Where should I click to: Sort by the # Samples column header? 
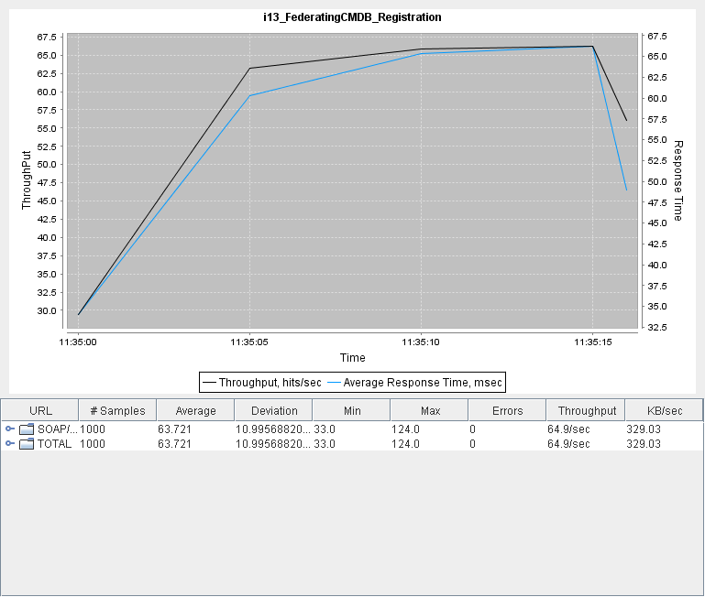[x=117, y=410]
